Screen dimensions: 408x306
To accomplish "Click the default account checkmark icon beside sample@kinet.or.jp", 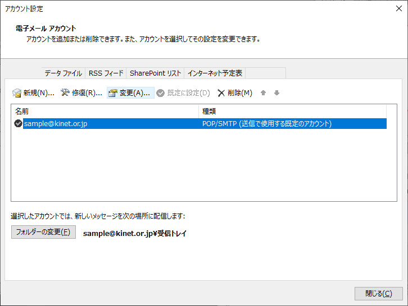I will coord(18,123).
